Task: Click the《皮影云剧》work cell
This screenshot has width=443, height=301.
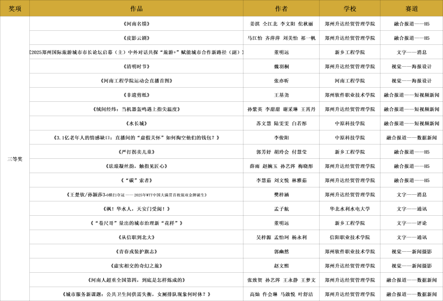Action: click(136, 38)
